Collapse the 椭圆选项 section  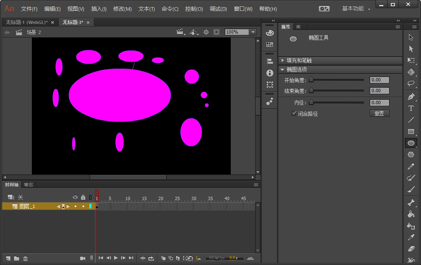282,69
